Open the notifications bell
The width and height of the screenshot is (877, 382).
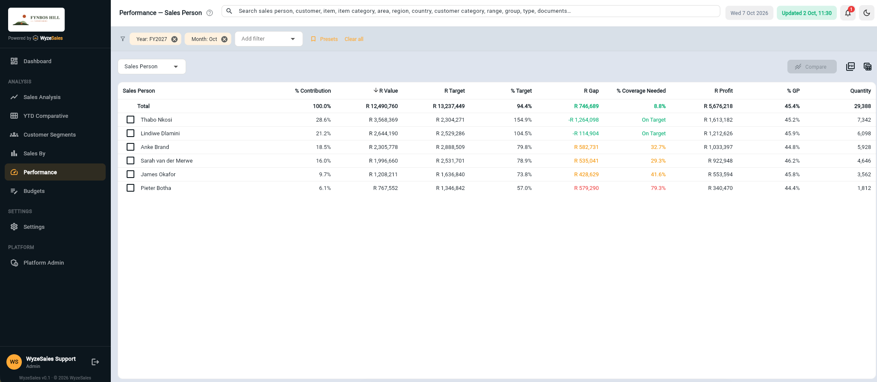click(x=847, y=13)
